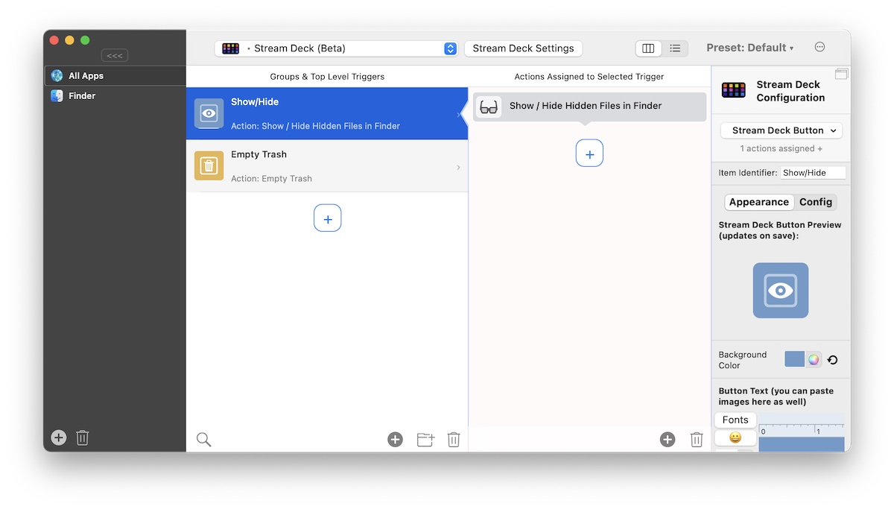Add an action using the bottom plus circle icon
The height and width of the screenshot is (509, 894).
pos(668,440)
